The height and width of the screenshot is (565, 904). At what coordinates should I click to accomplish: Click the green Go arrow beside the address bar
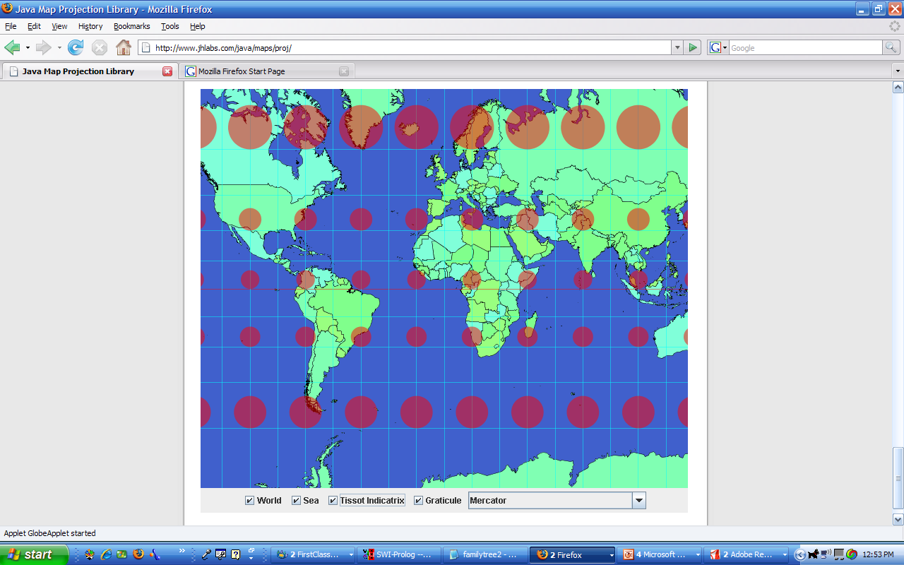click(692, 47)
